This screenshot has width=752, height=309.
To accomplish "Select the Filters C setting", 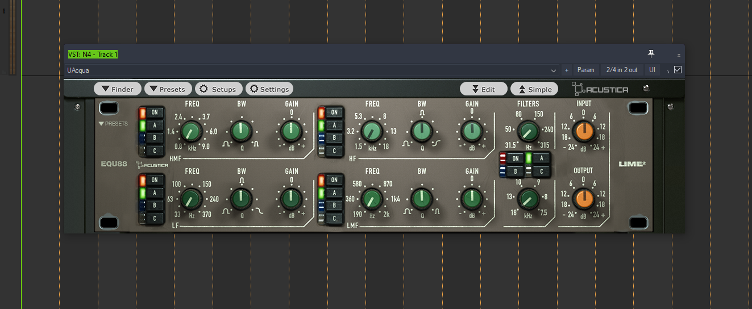I will click(542, 171).
